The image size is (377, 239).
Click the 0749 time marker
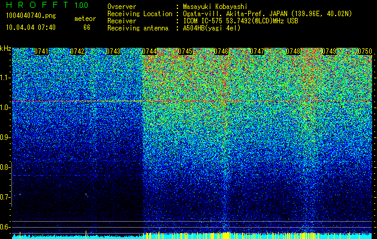329,51
